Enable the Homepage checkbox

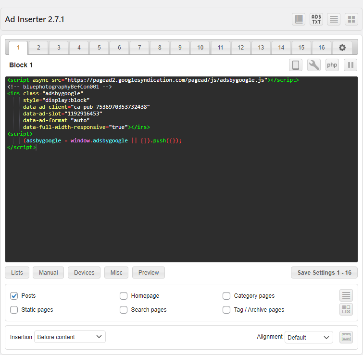(124, 296)
